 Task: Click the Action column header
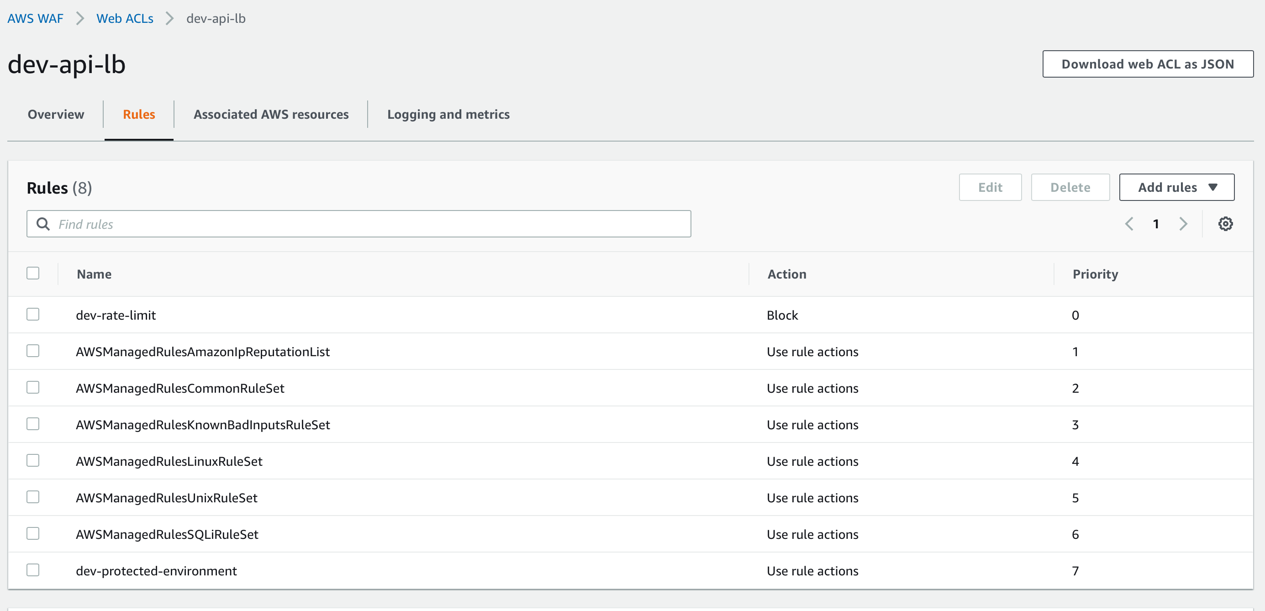pyautogui.click(x=787, y=274)
